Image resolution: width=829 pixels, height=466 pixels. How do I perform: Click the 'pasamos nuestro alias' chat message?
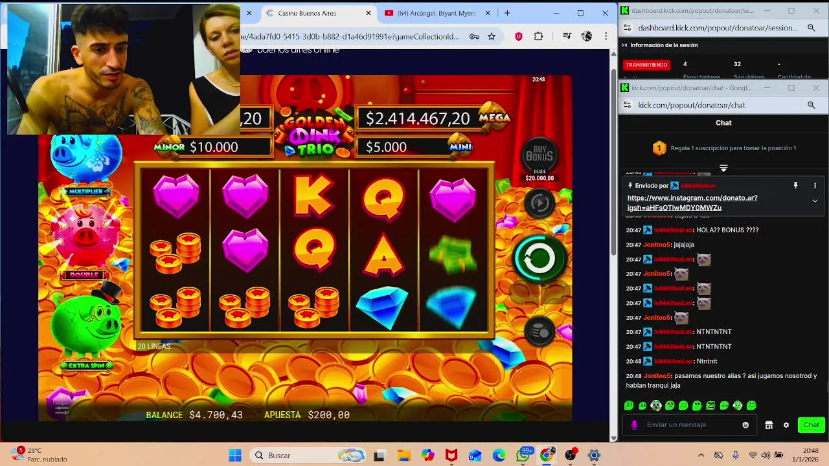[x=721, y=381]
